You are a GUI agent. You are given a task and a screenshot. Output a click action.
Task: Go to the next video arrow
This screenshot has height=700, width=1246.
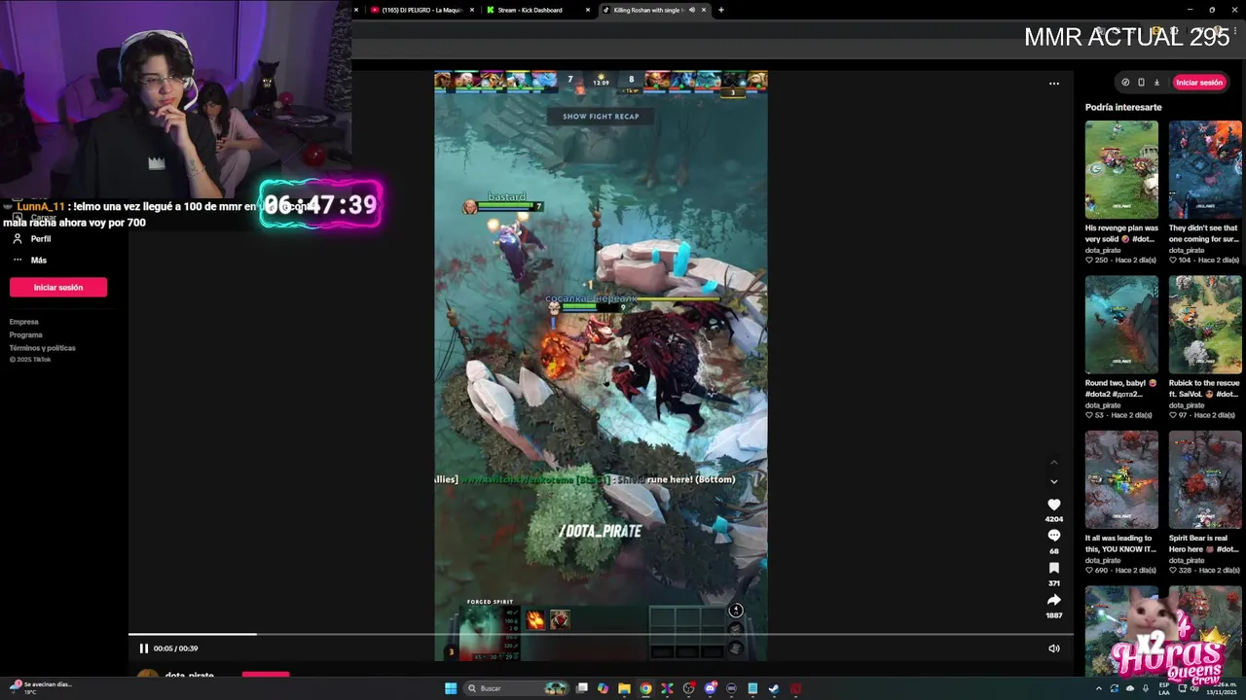pos(1053,481)
